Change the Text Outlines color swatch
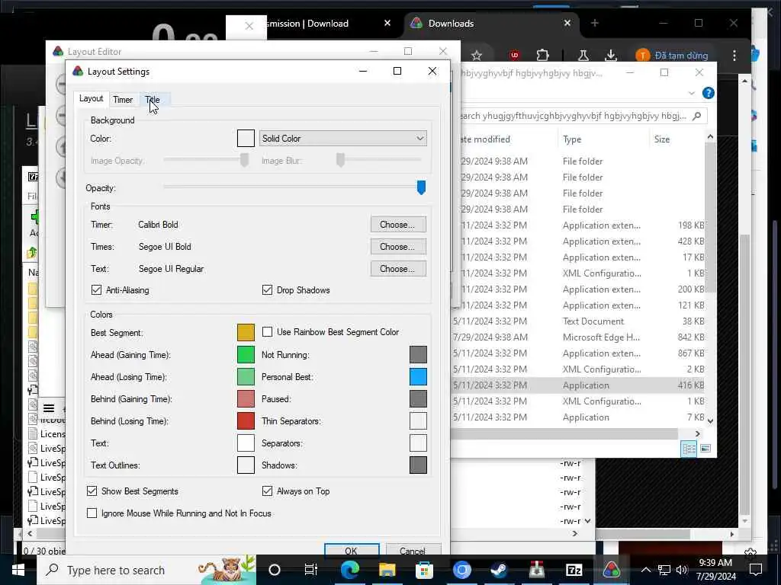Viewport: 781px width, 585px height. pos(246,465)
